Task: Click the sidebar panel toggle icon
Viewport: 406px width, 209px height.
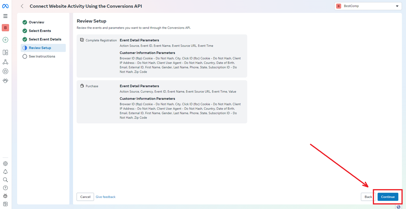Action: coord(5,204)
